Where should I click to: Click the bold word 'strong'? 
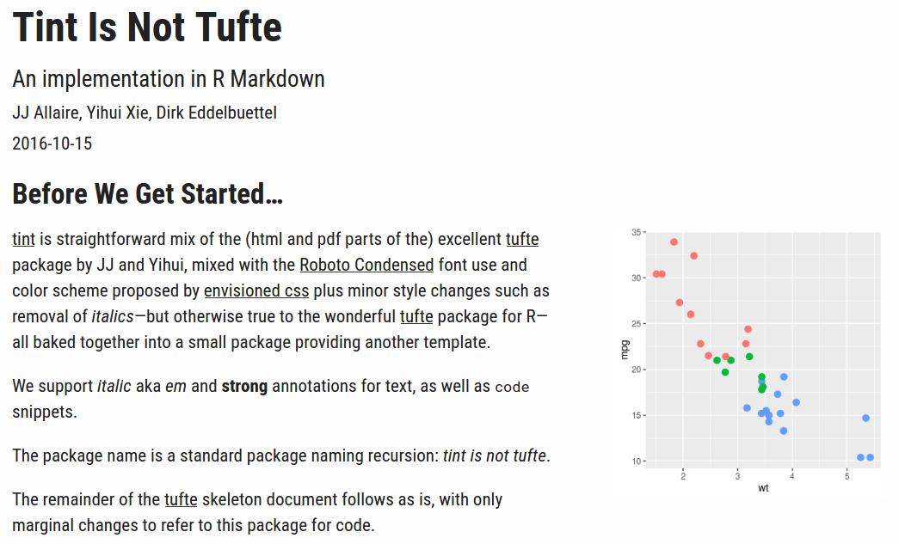click(x=245, y=387)
